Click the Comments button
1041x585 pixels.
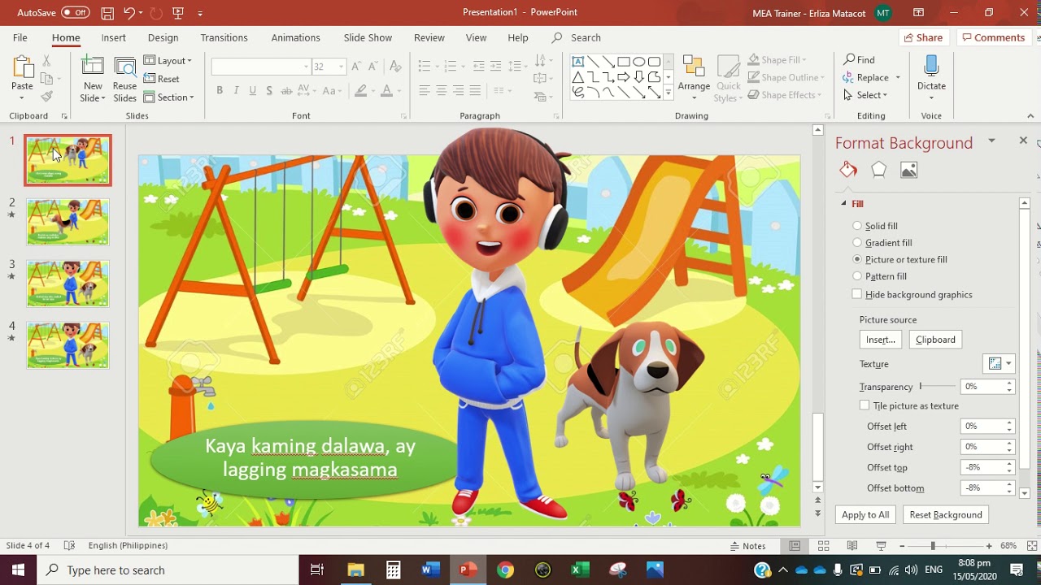[x=993, y=37]
